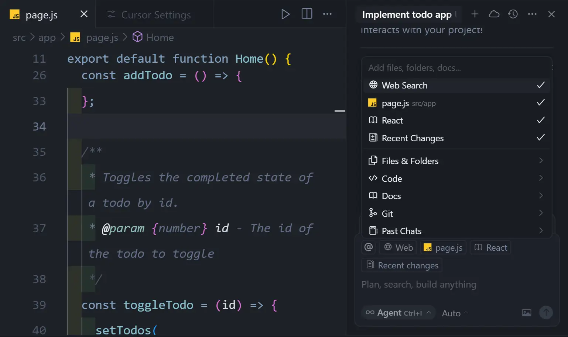Screen dimensions: 568x337
Task: Click the cloud icon in the chat panel header
Action: click(x=494, y=14)
